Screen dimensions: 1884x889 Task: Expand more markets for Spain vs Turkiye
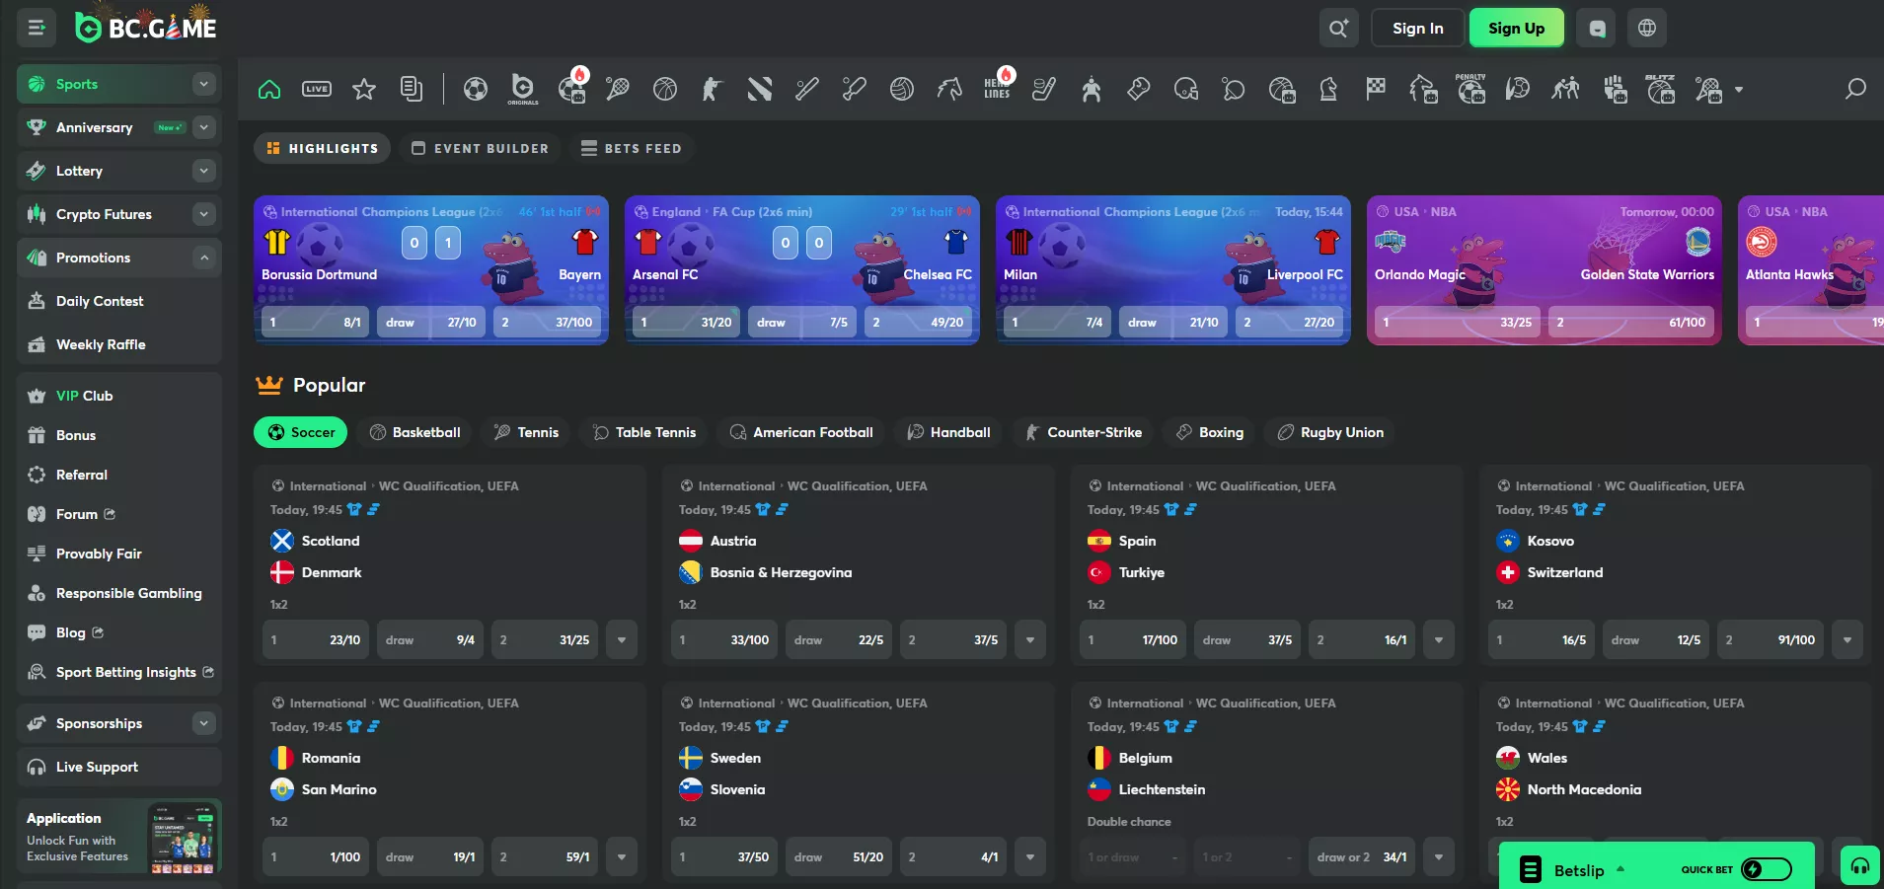click(x=1439, y=640)
